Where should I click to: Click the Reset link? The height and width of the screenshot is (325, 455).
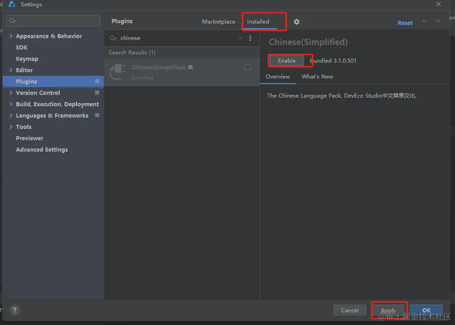(405, 23)
